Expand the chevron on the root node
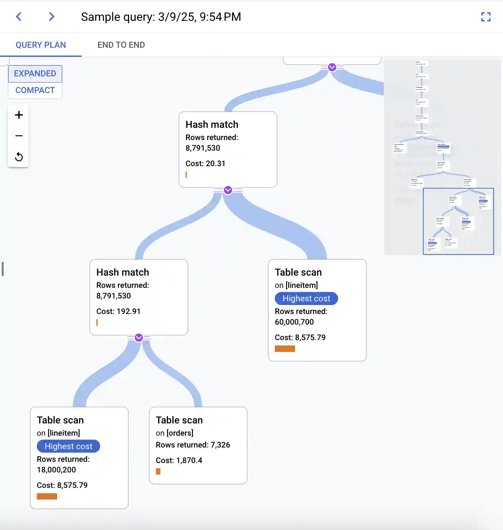Image resolution: width=503 pixels, height=530 pixels. tap(332, 67)
